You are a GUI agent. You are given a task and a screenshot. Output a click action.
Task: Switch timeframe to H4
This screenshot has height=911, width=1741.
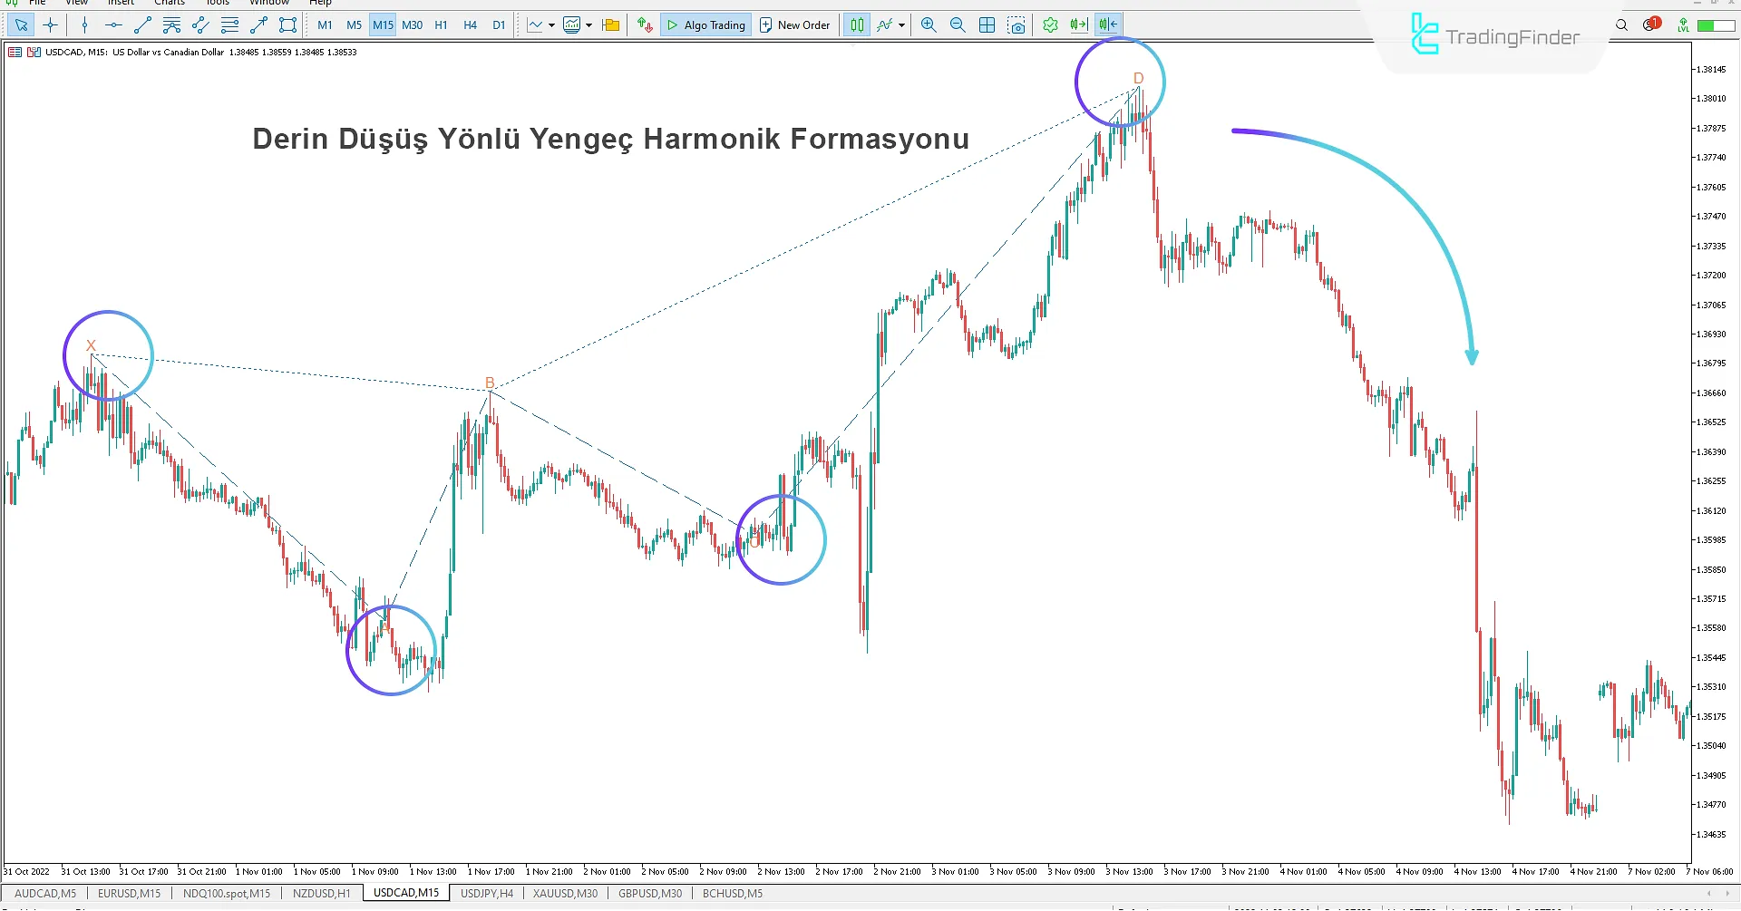(470, 25)
